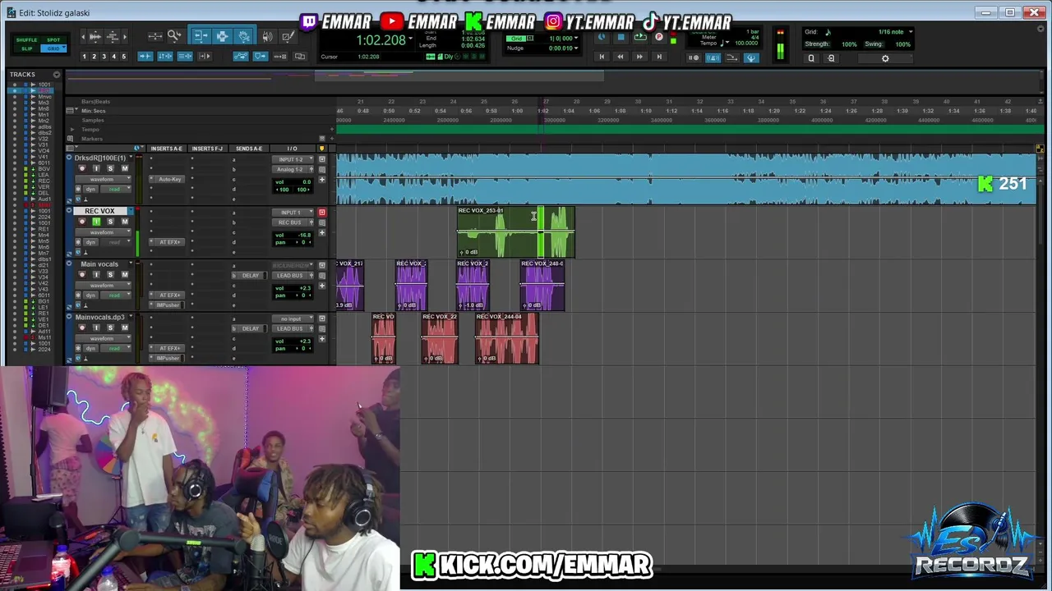Click the transport Stop button
Image resolution: width=1052 pixels, height=591 pixels.
point(621,37)
